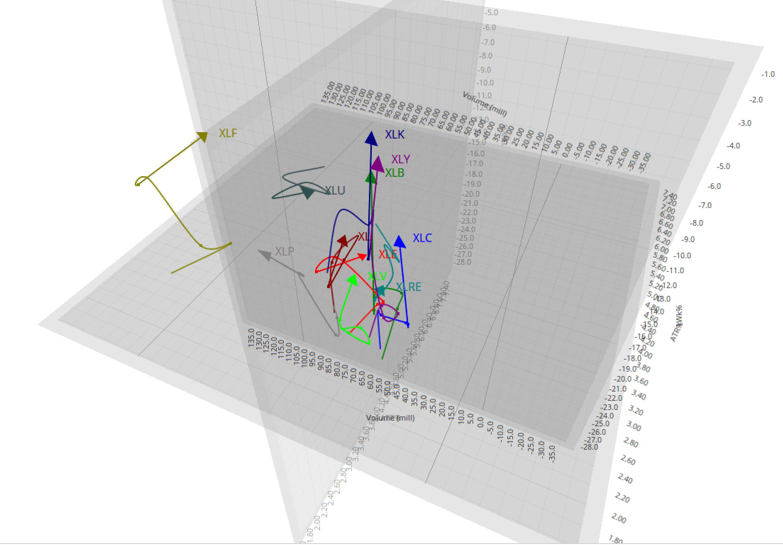Click the bottom Volume (mill) axis title
The width and height of the screenshot is (783, 545).
[x=390, y=418]
